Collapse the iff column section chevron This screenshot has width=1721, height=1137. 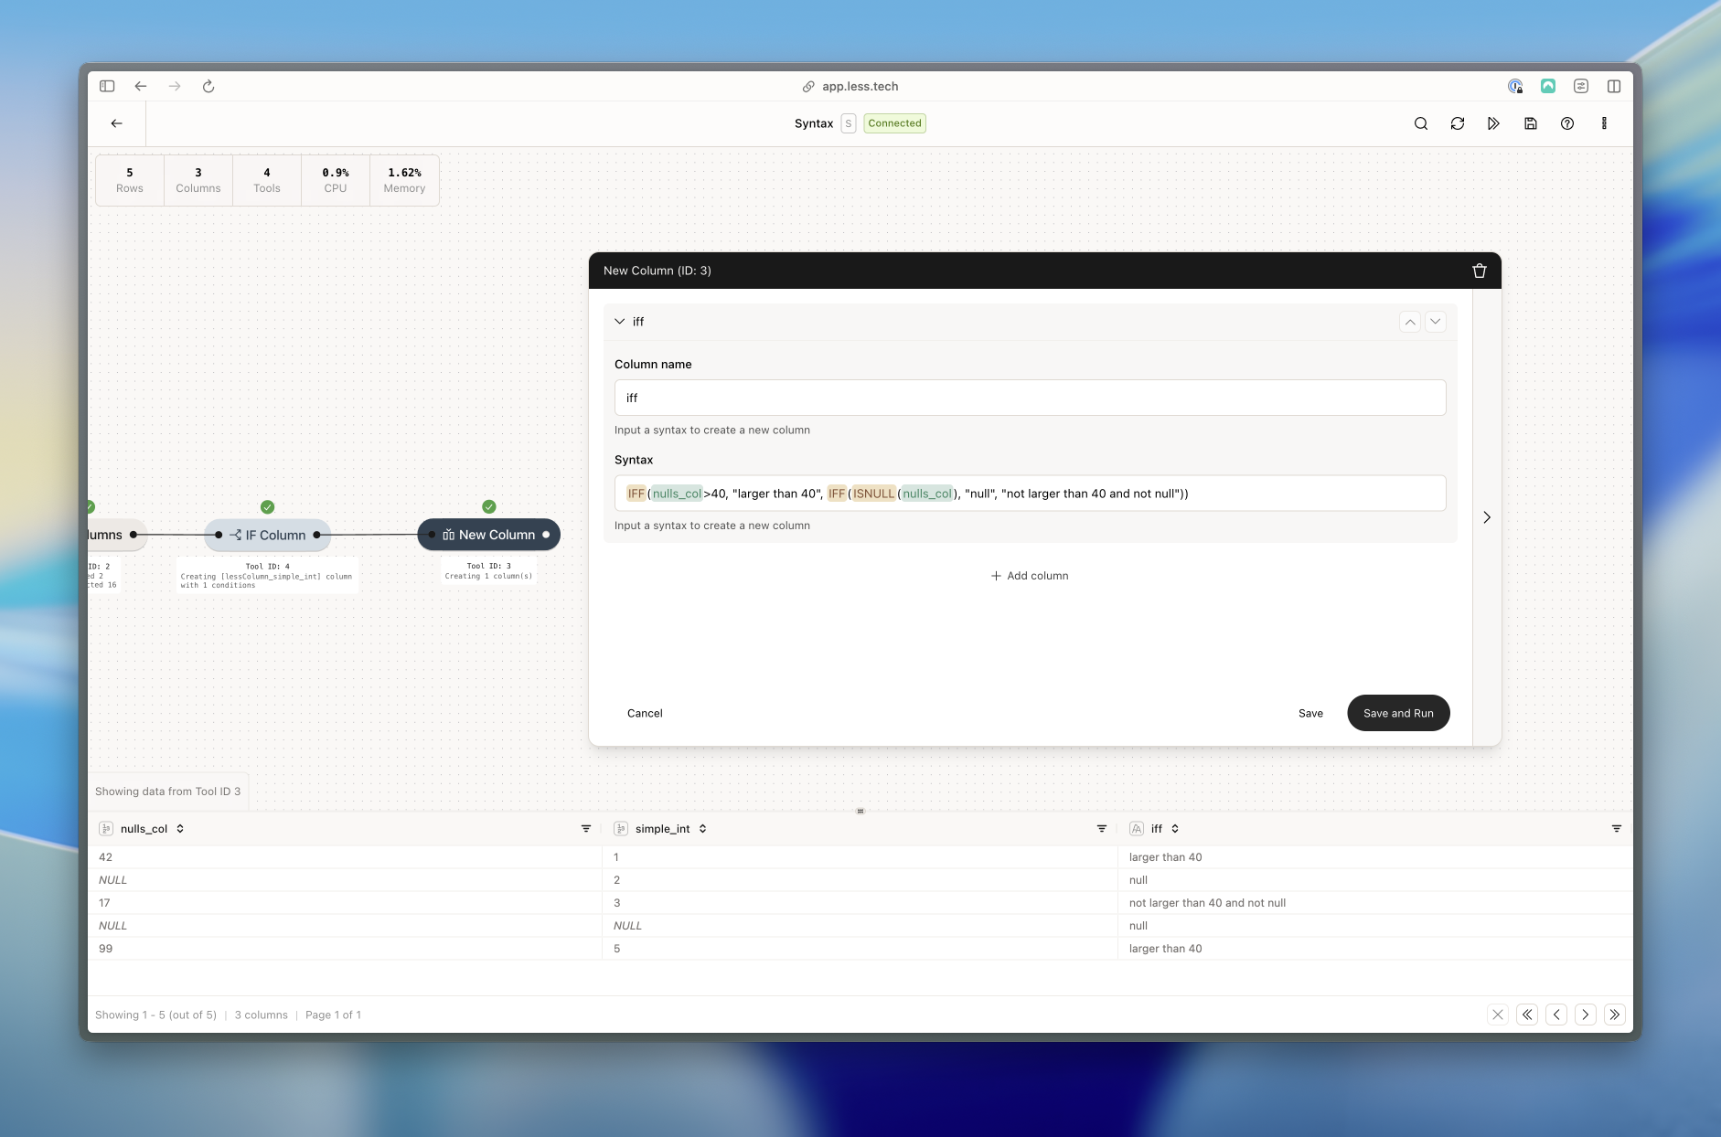620,322
